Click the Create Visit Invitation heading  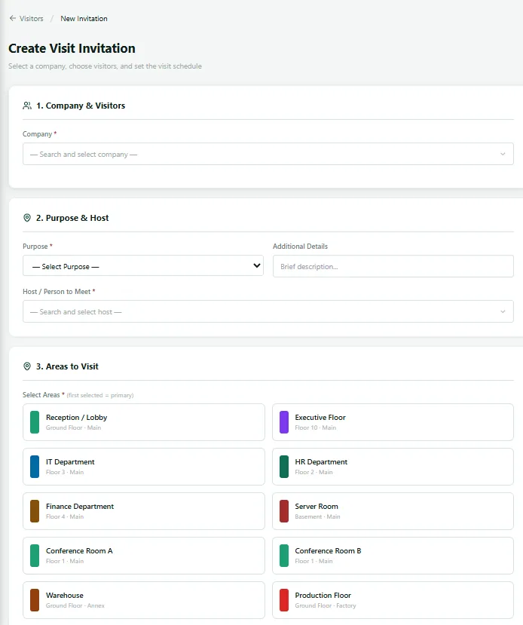(x=72, y=48)
